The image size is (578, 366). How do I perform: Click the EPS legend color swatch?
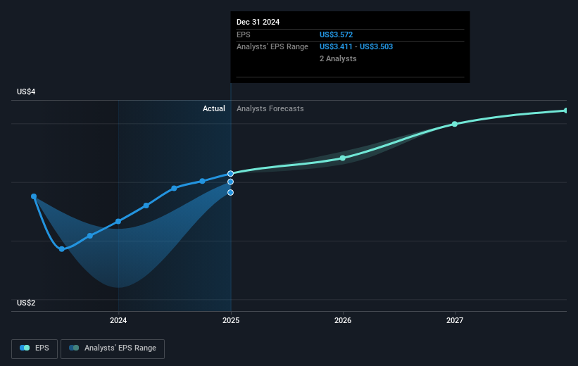[25, 348]
